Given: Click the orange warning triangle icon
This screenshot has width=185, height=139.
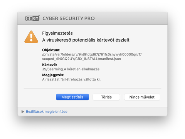Looking at the screenshot, I should pos(31,37).
